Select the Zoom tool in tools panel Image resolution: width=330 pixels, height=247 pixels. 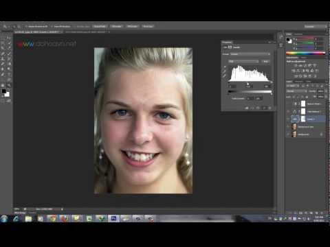(x=9, y=85)
